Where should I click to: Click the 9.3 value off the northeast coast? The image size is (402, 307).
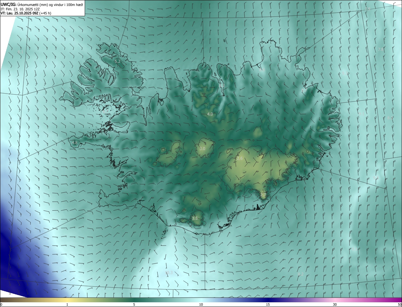click(345, 73)
